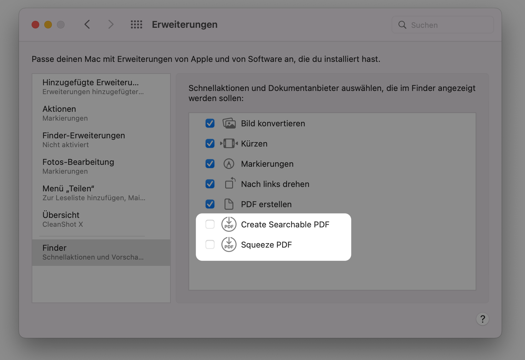Click the Markierungen markup pen icon

229,164
